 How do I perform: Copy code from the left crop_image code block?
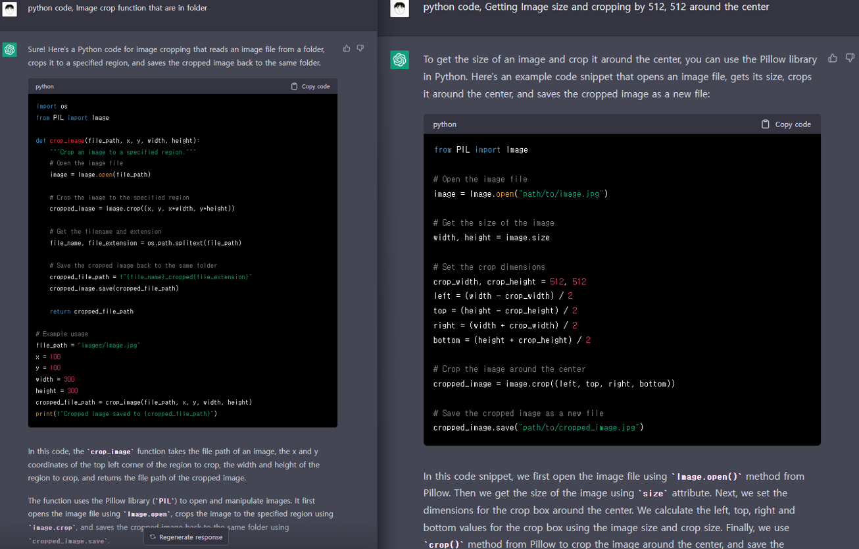[310, 86]
